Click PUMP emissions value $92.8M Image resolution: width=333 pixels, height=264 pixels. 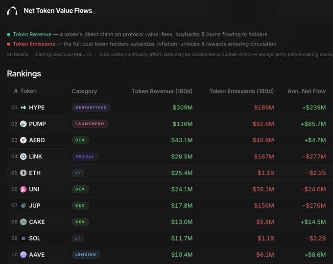(x=263, y=124)
